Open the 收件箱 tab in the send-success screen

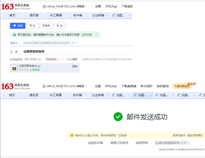77,95
